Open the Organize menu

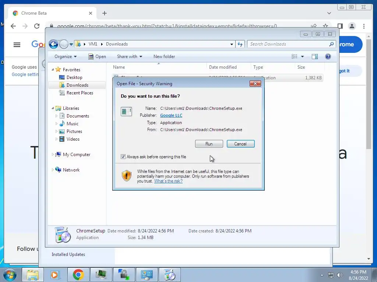pyautogui.click(x=66, y=57)
